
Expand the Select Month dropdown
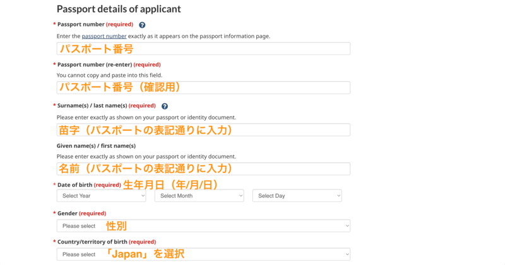(199, 196)
